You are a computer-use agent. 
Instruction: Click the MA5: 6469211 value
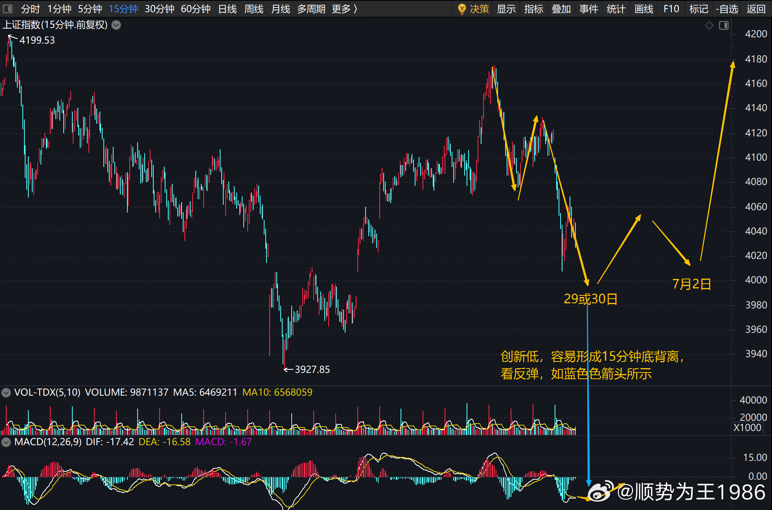(205, 392)
